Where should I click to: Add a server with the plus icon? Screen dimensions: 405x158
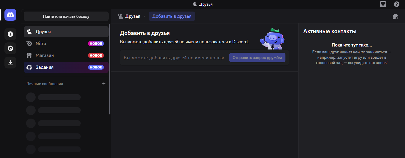point(10,34)
